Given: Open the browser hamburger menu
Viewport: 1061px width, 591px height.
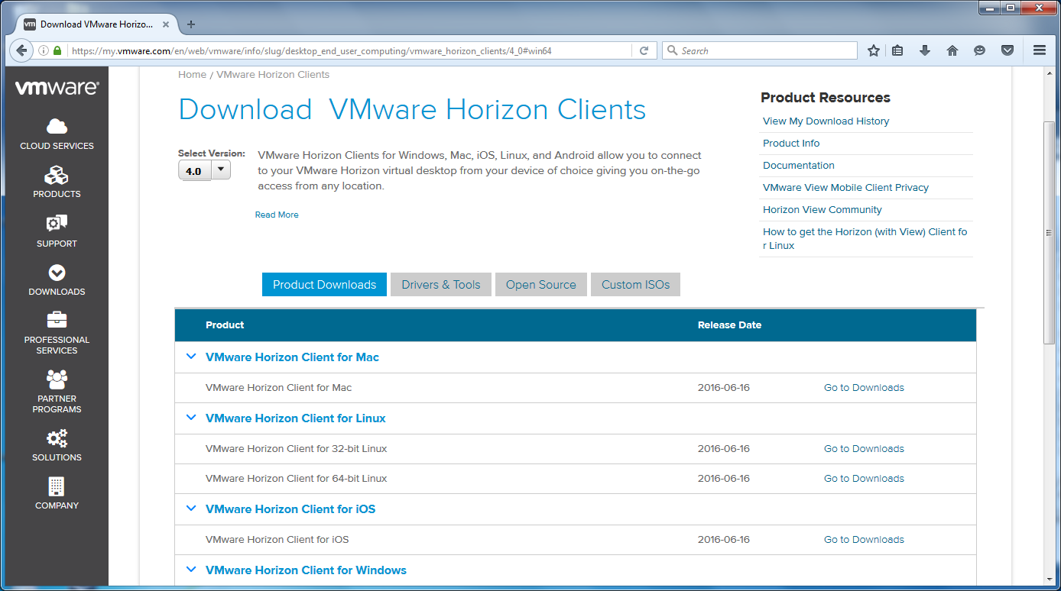Looking at the screenshot, I should [1040, 50].
